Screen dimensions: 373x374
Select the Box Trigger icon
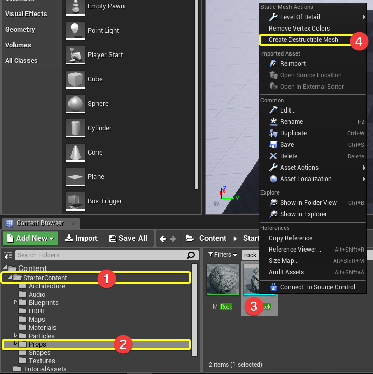pos(76,201)
